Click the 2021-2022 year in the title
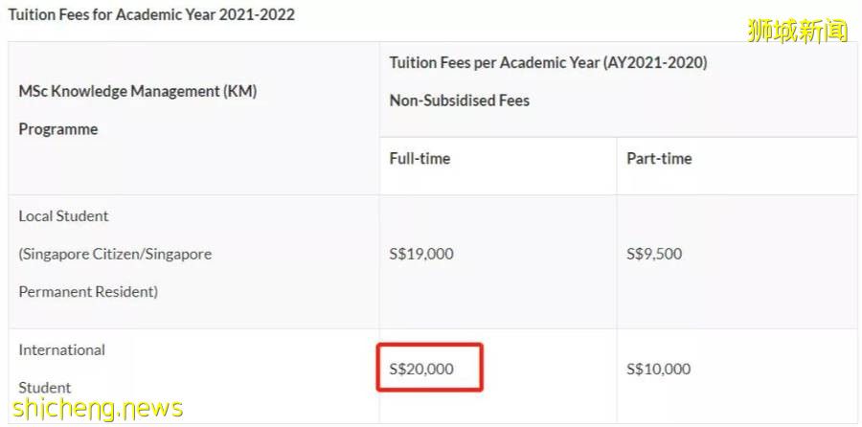 pos(258,14)
